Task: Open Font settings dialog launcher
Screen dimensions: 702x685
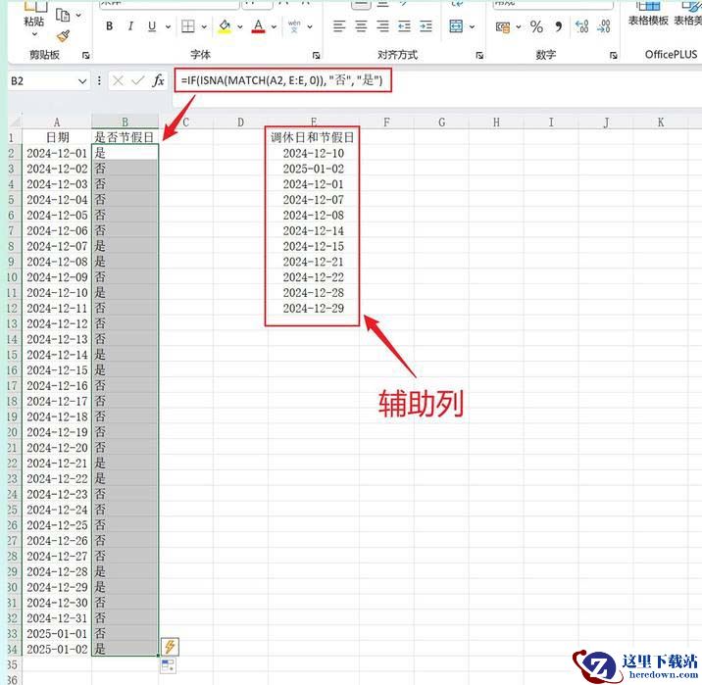Action: tap(316, 55)
